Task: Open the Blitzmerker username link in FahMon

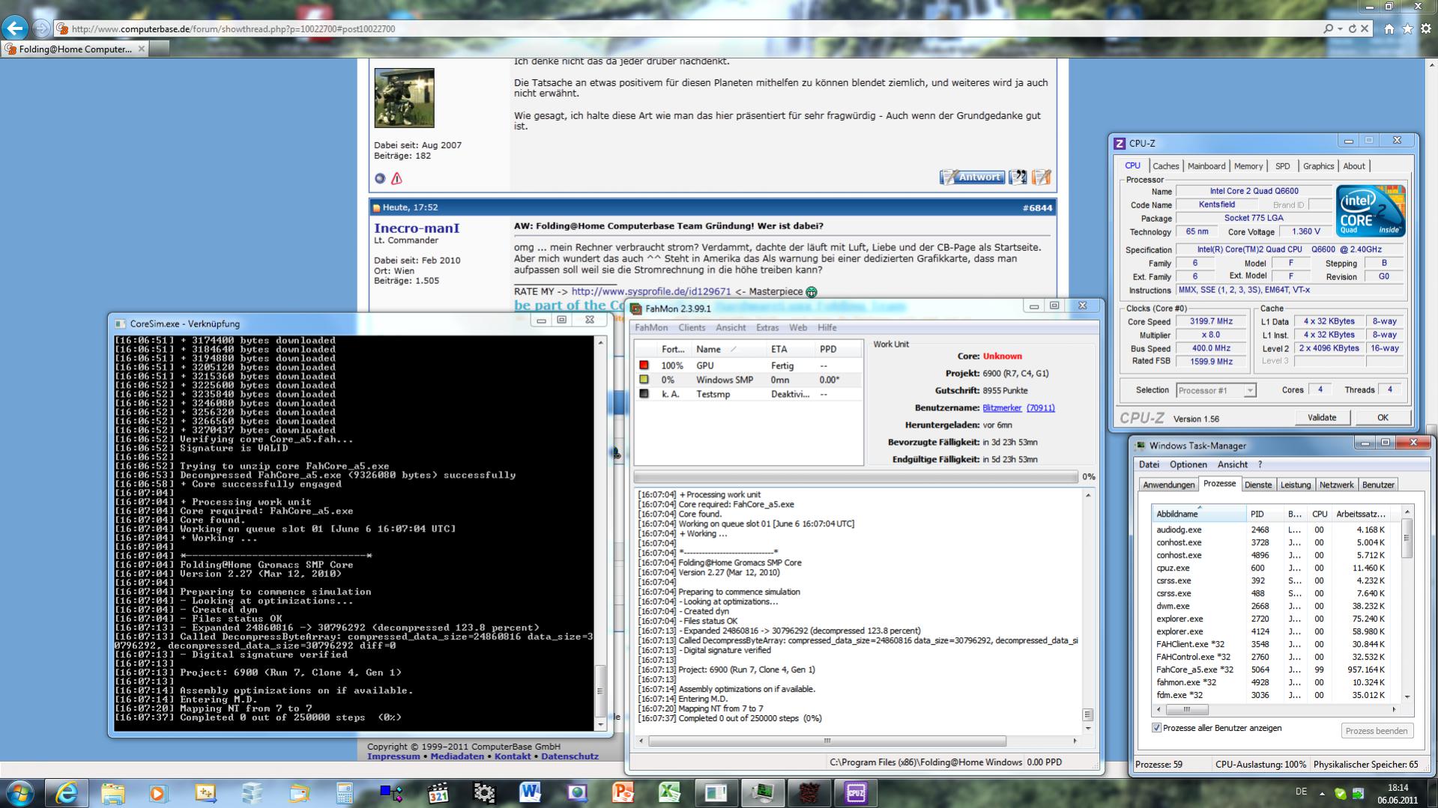Action: 1002,408
